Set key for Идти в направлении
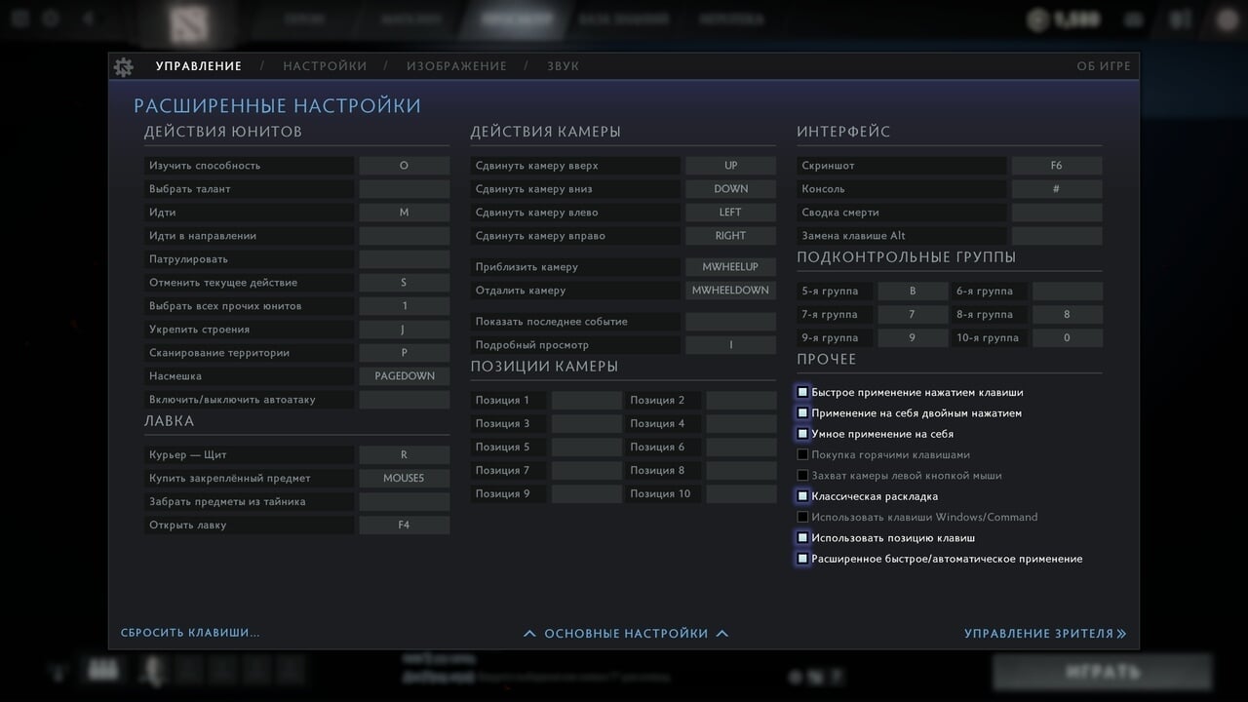This screenshot has height=702, width=1248. pos(404,236)
